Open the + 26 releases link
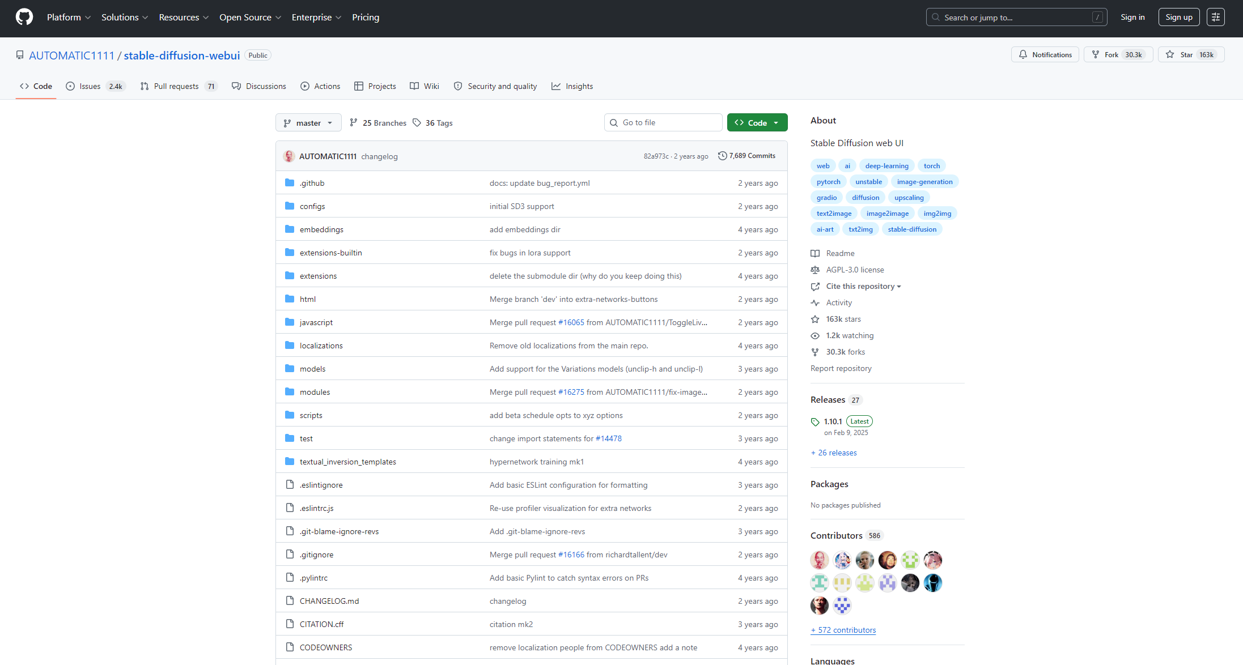Viewport: 1243px width, 665px height. (x=834, y=453)
